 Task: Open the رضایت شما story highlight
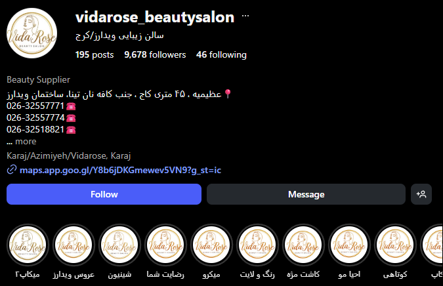[x=165, y=245]
